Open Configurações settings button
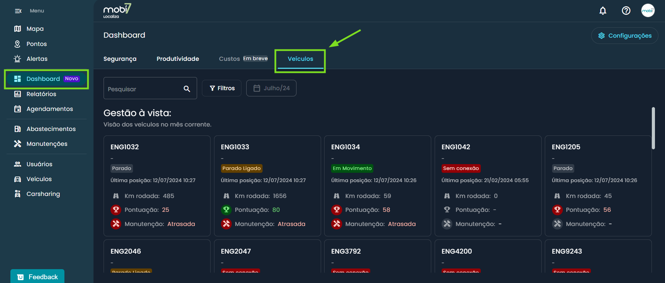This screenshot has height=283, width=665. [x=624, y=36]
